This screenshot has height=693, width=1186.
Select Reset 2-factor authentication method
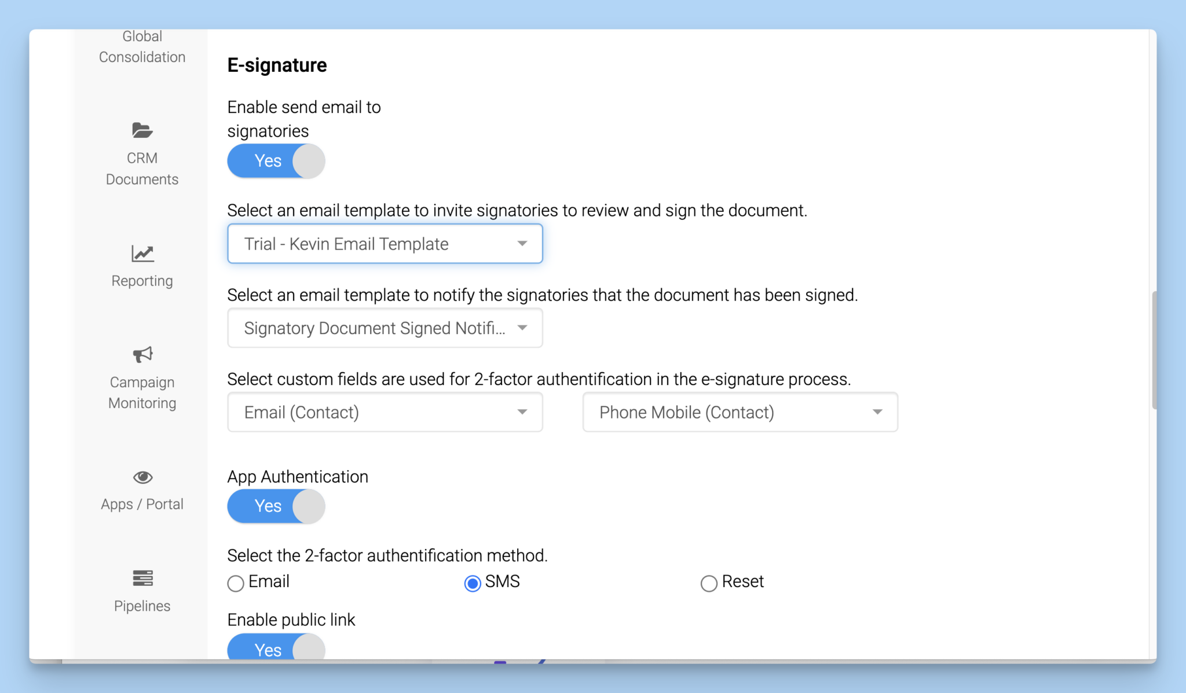coord(708,583)
